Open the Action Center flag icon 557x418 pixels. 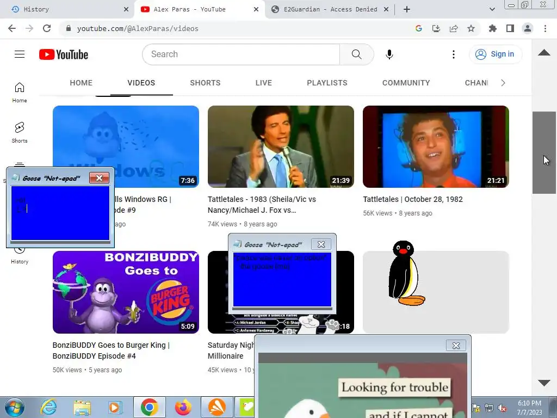coord(476,408)
